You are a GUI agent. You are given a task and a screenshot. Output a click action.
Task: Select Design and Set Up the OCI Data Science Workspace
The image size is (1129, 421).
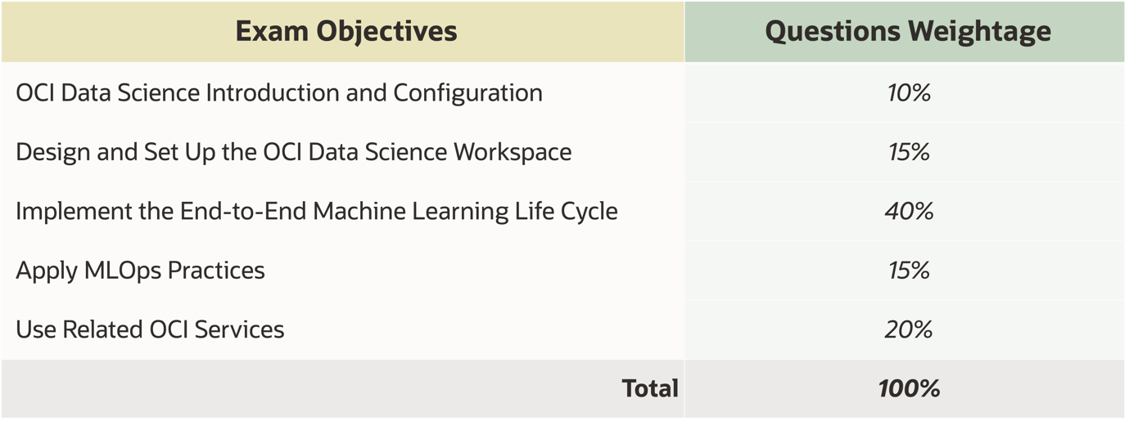[293, 152]
